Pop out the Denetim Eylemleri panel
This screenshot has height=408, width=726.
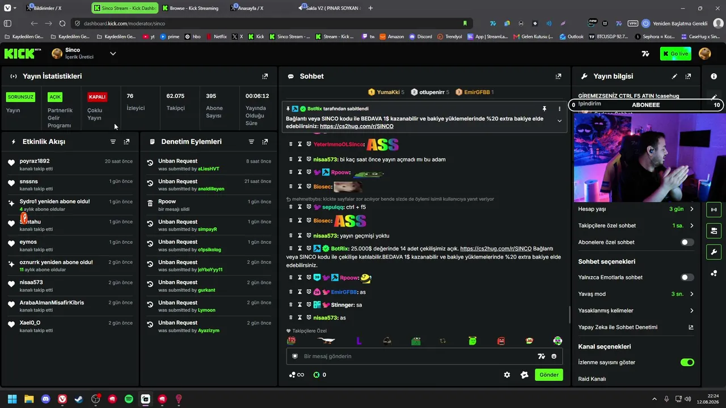(x=265, y=142)
